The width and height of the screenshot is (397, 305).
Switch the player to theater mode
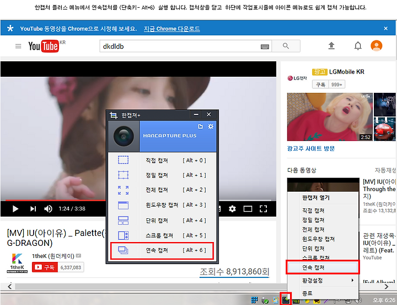pos(248,209)
